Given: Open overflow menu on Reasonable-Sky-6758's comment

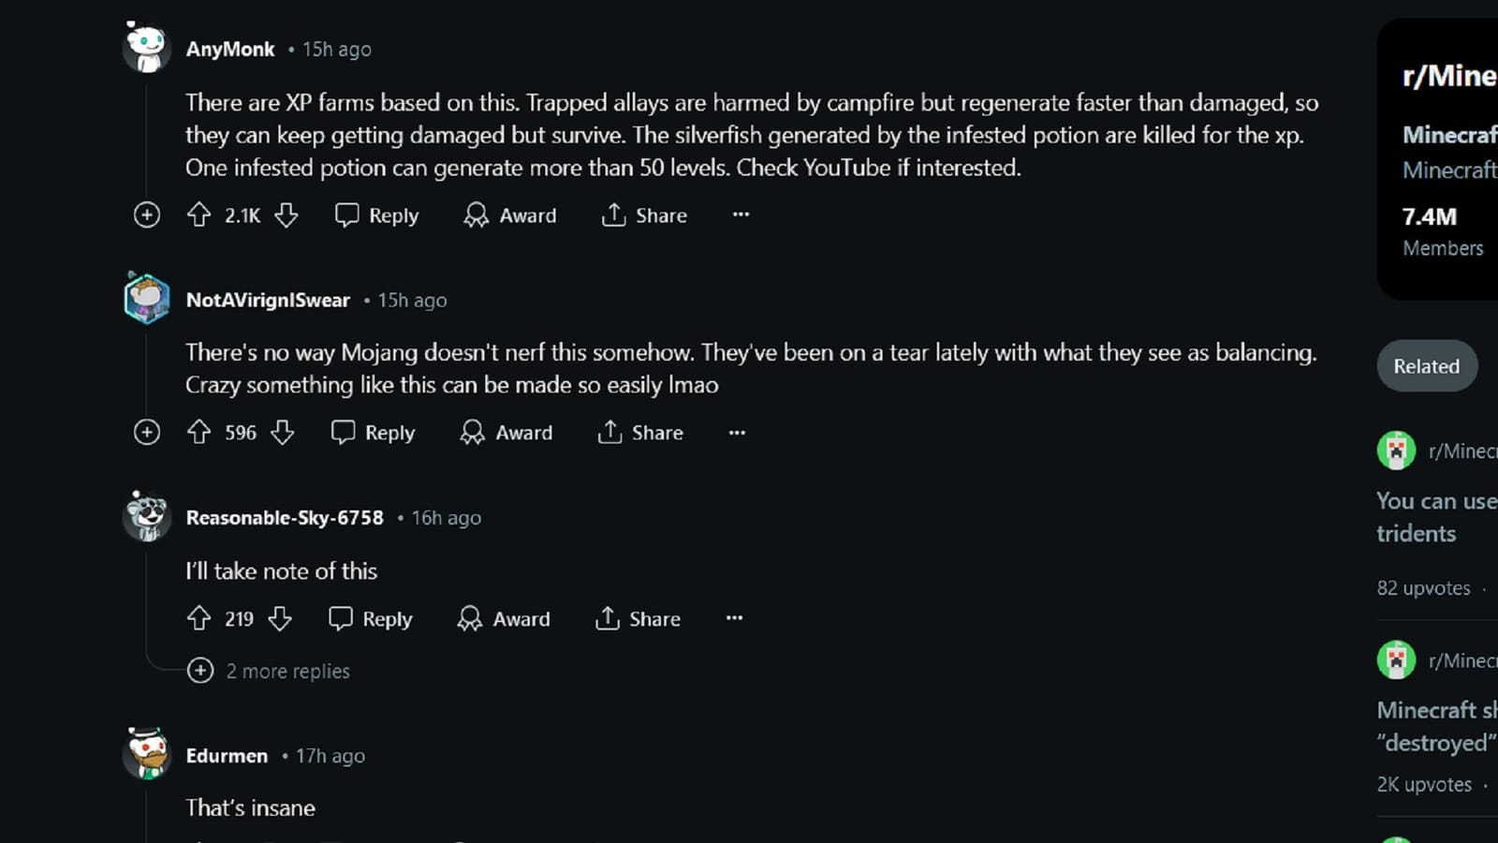Looking at the screenshot, I should (x=734, y=618).
